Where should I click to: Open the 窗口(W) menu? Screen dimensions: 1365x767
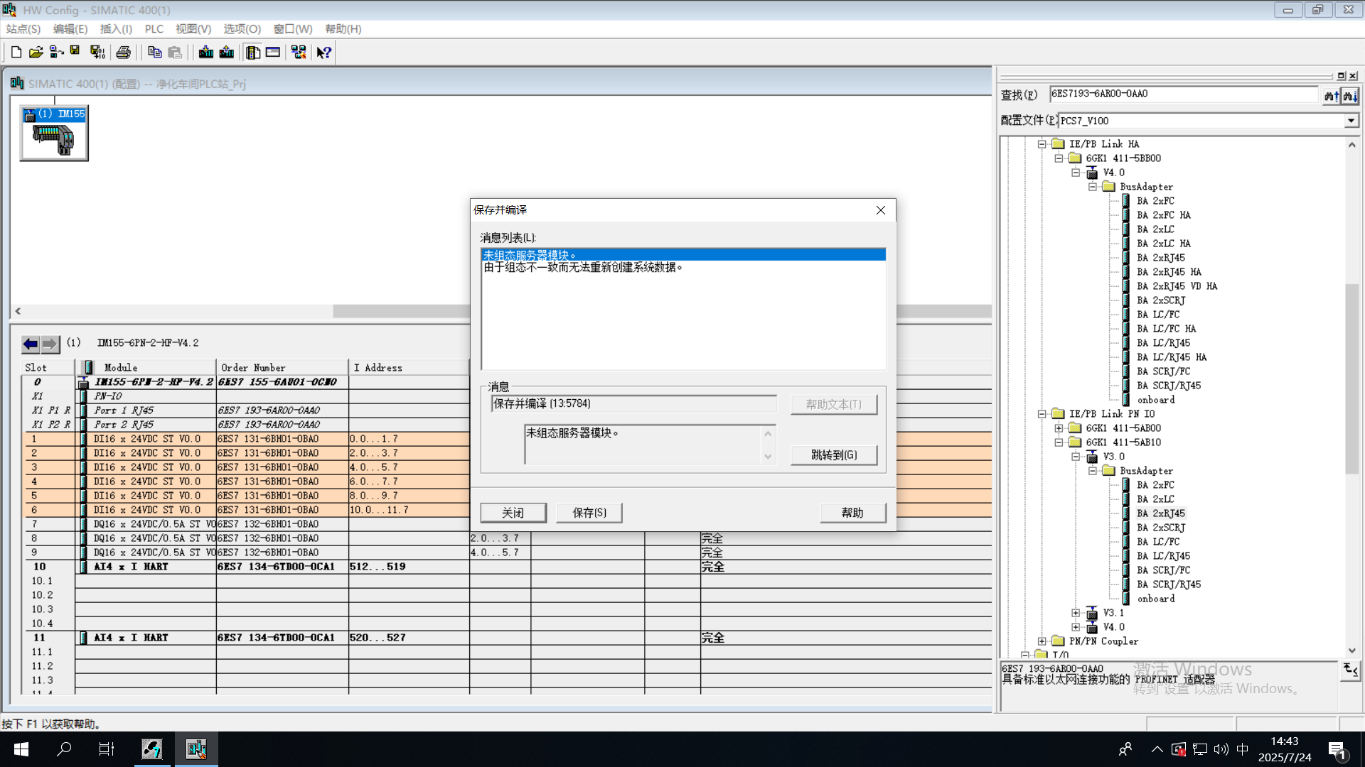293,29
